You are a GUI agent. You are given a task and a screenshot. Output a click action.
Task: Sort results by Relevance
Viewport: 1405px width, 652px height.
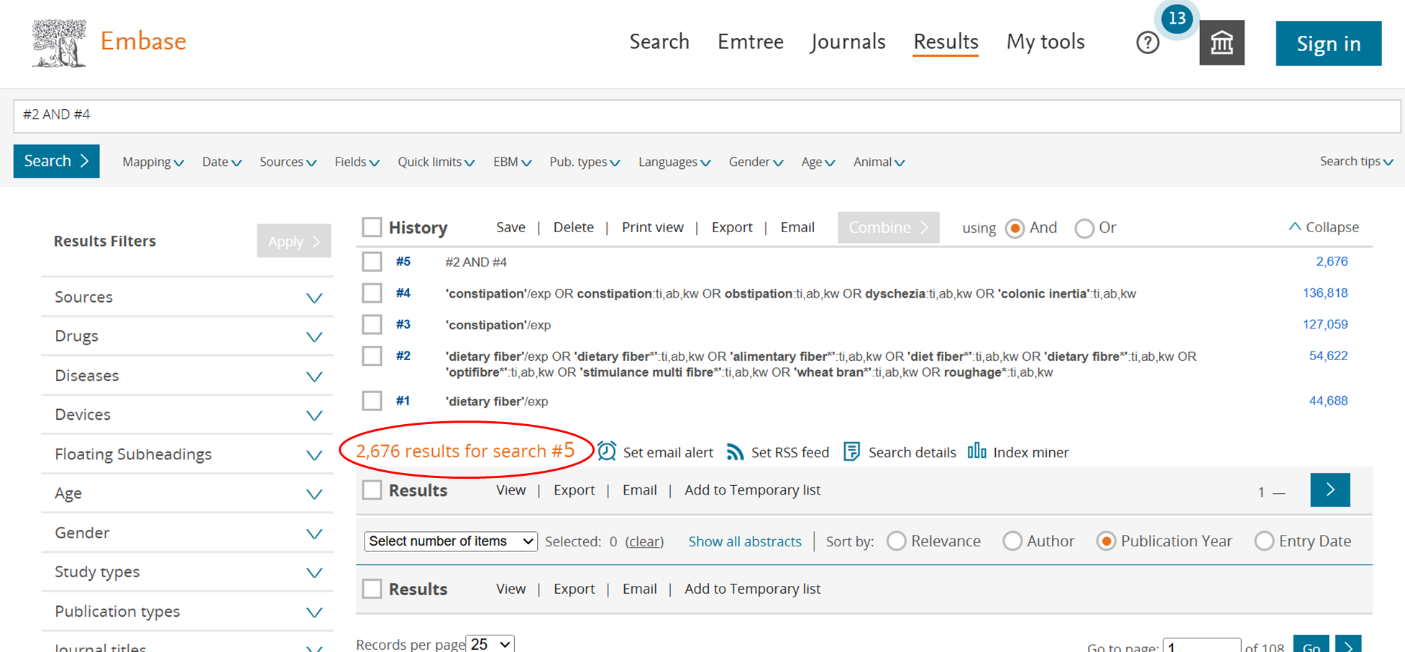(896, 541)
